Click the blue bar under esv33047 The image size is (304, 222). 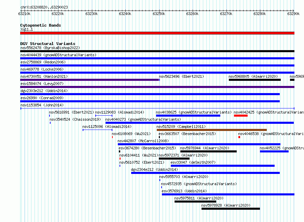tap(223, 166)
